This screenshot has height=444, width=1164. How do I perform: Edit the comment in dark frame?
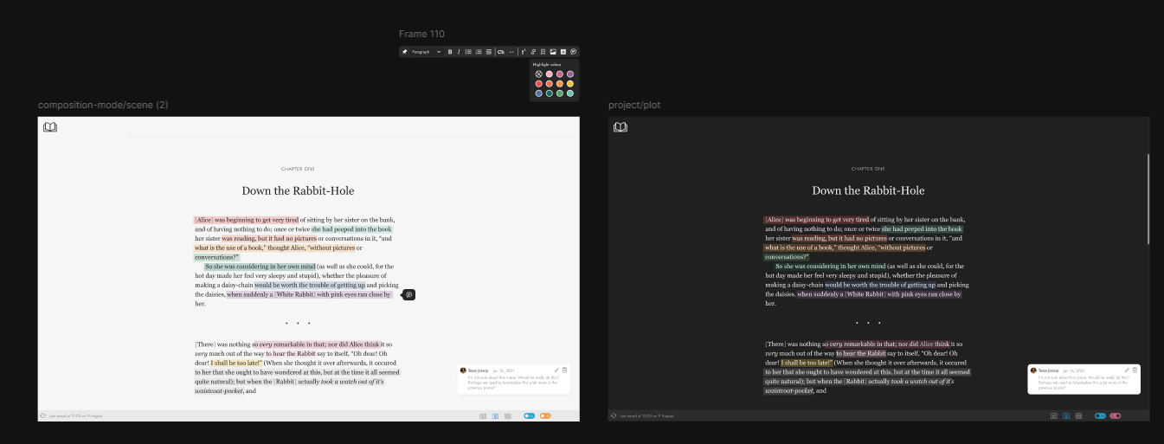coord(1127,370)
